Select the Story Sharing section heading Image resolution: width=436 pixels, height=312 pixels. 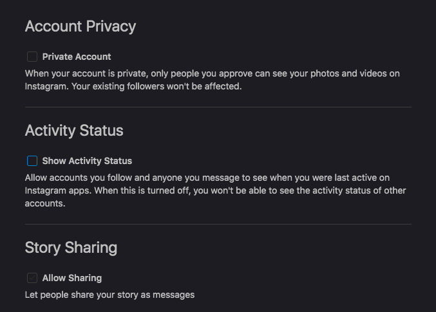point(71,248)
